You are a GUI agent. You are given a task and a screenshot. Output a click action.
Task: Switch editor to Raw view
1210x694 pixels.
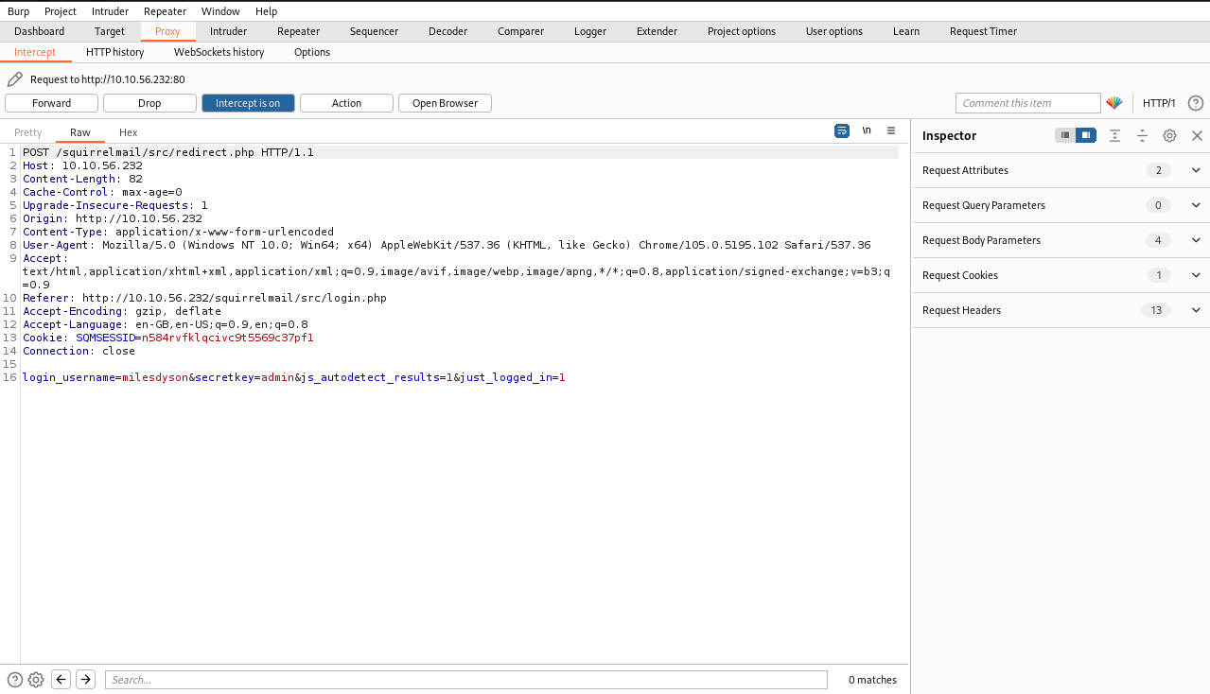pyautogui.click(x=80, y=132)
